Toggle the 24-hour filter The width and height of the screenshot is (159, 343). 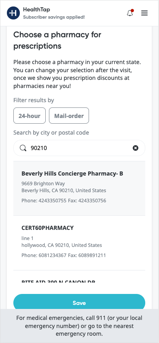click(x=30, y=116)
